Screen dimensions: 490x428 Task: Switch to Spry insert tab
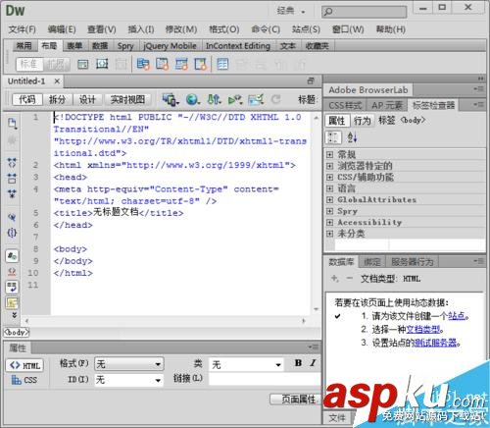[x=125, y=46]
